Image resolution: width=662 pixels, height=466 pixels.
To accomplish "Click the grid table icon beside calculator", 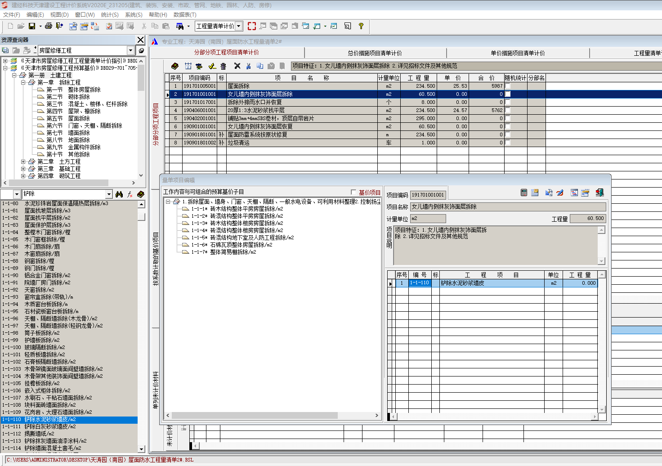I will 535,193.
